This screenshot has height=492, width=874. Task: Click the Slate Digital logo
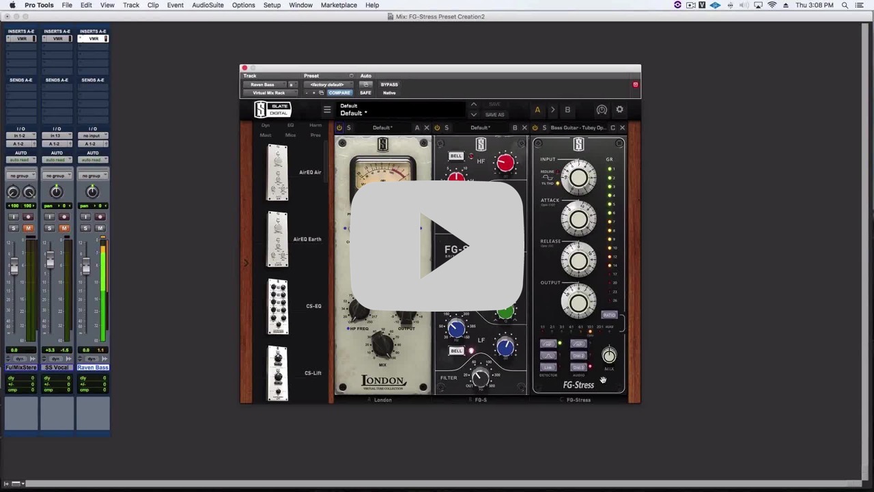[272, 109]
